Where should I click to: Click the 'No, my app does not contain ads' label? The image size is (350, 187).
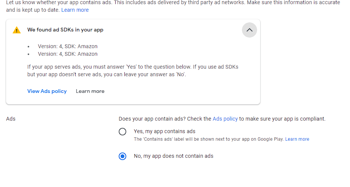[173, 156]
